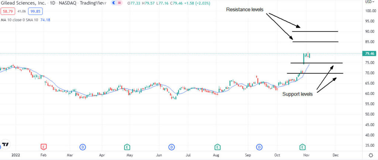Viewport: 378px width, 160px height.
Task: Open the dividend marker above Jun
Action: pyautogui.click(x=171, y=146)
